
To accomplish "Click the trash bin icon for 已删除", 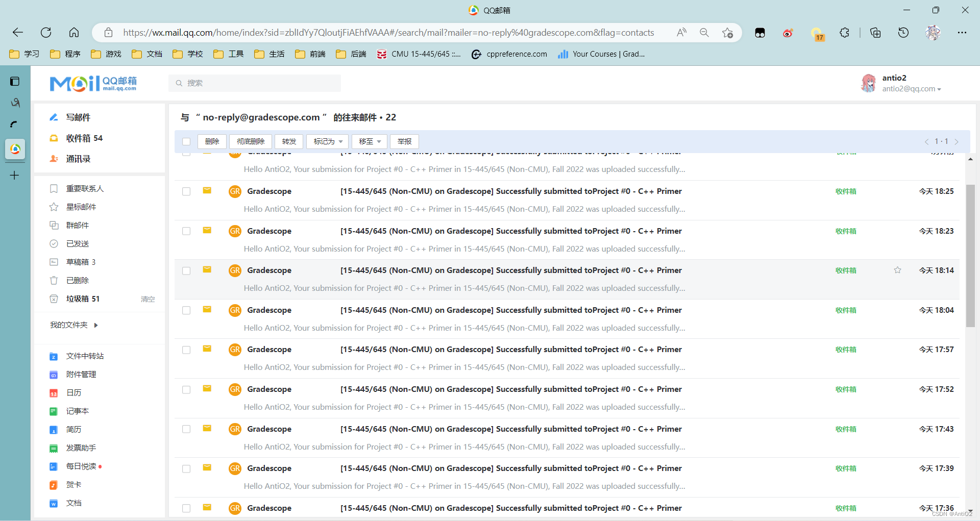I will tap(54, 281).
